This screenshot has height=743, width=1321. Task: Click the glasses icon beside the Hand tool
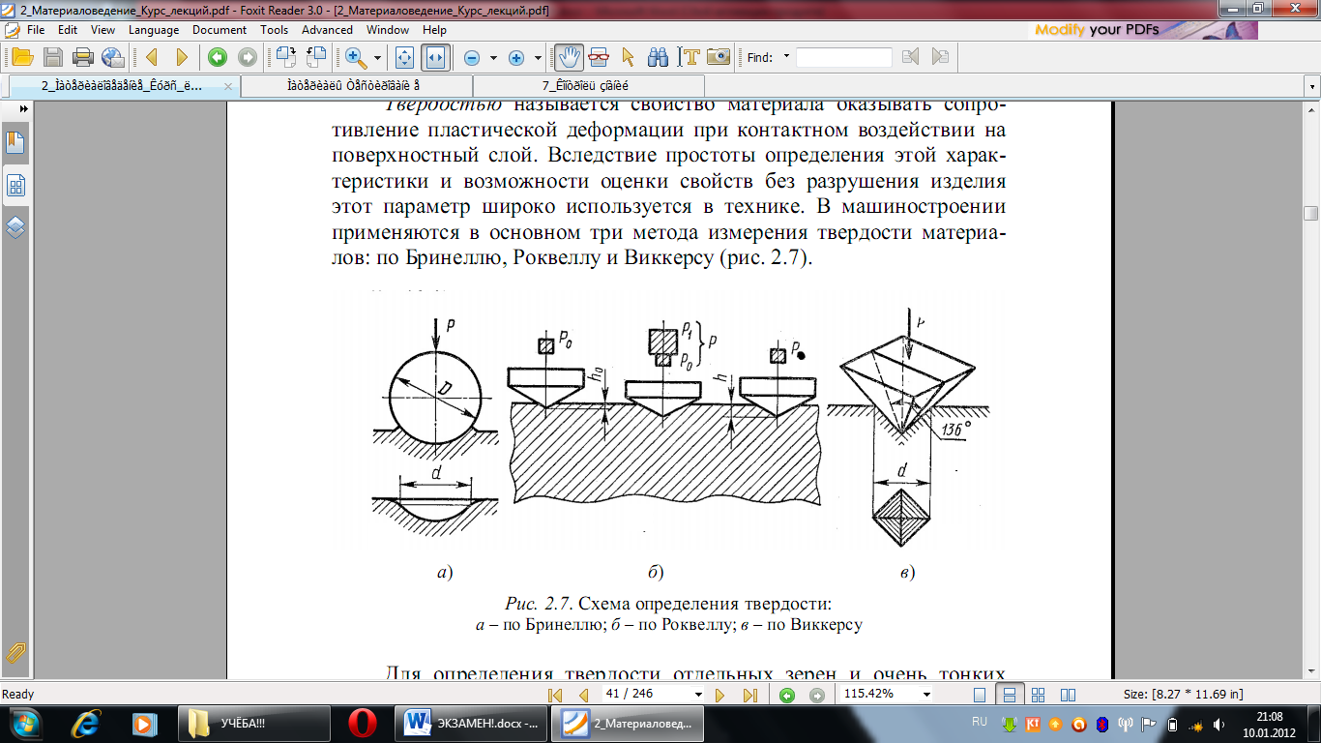tap(599, 57)
